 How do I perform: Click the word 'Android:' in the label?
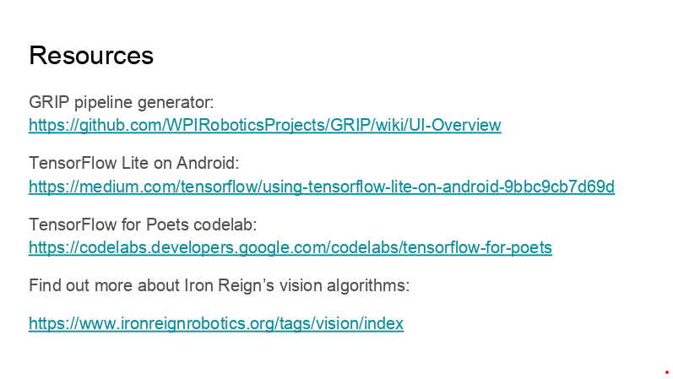[208, 163]
